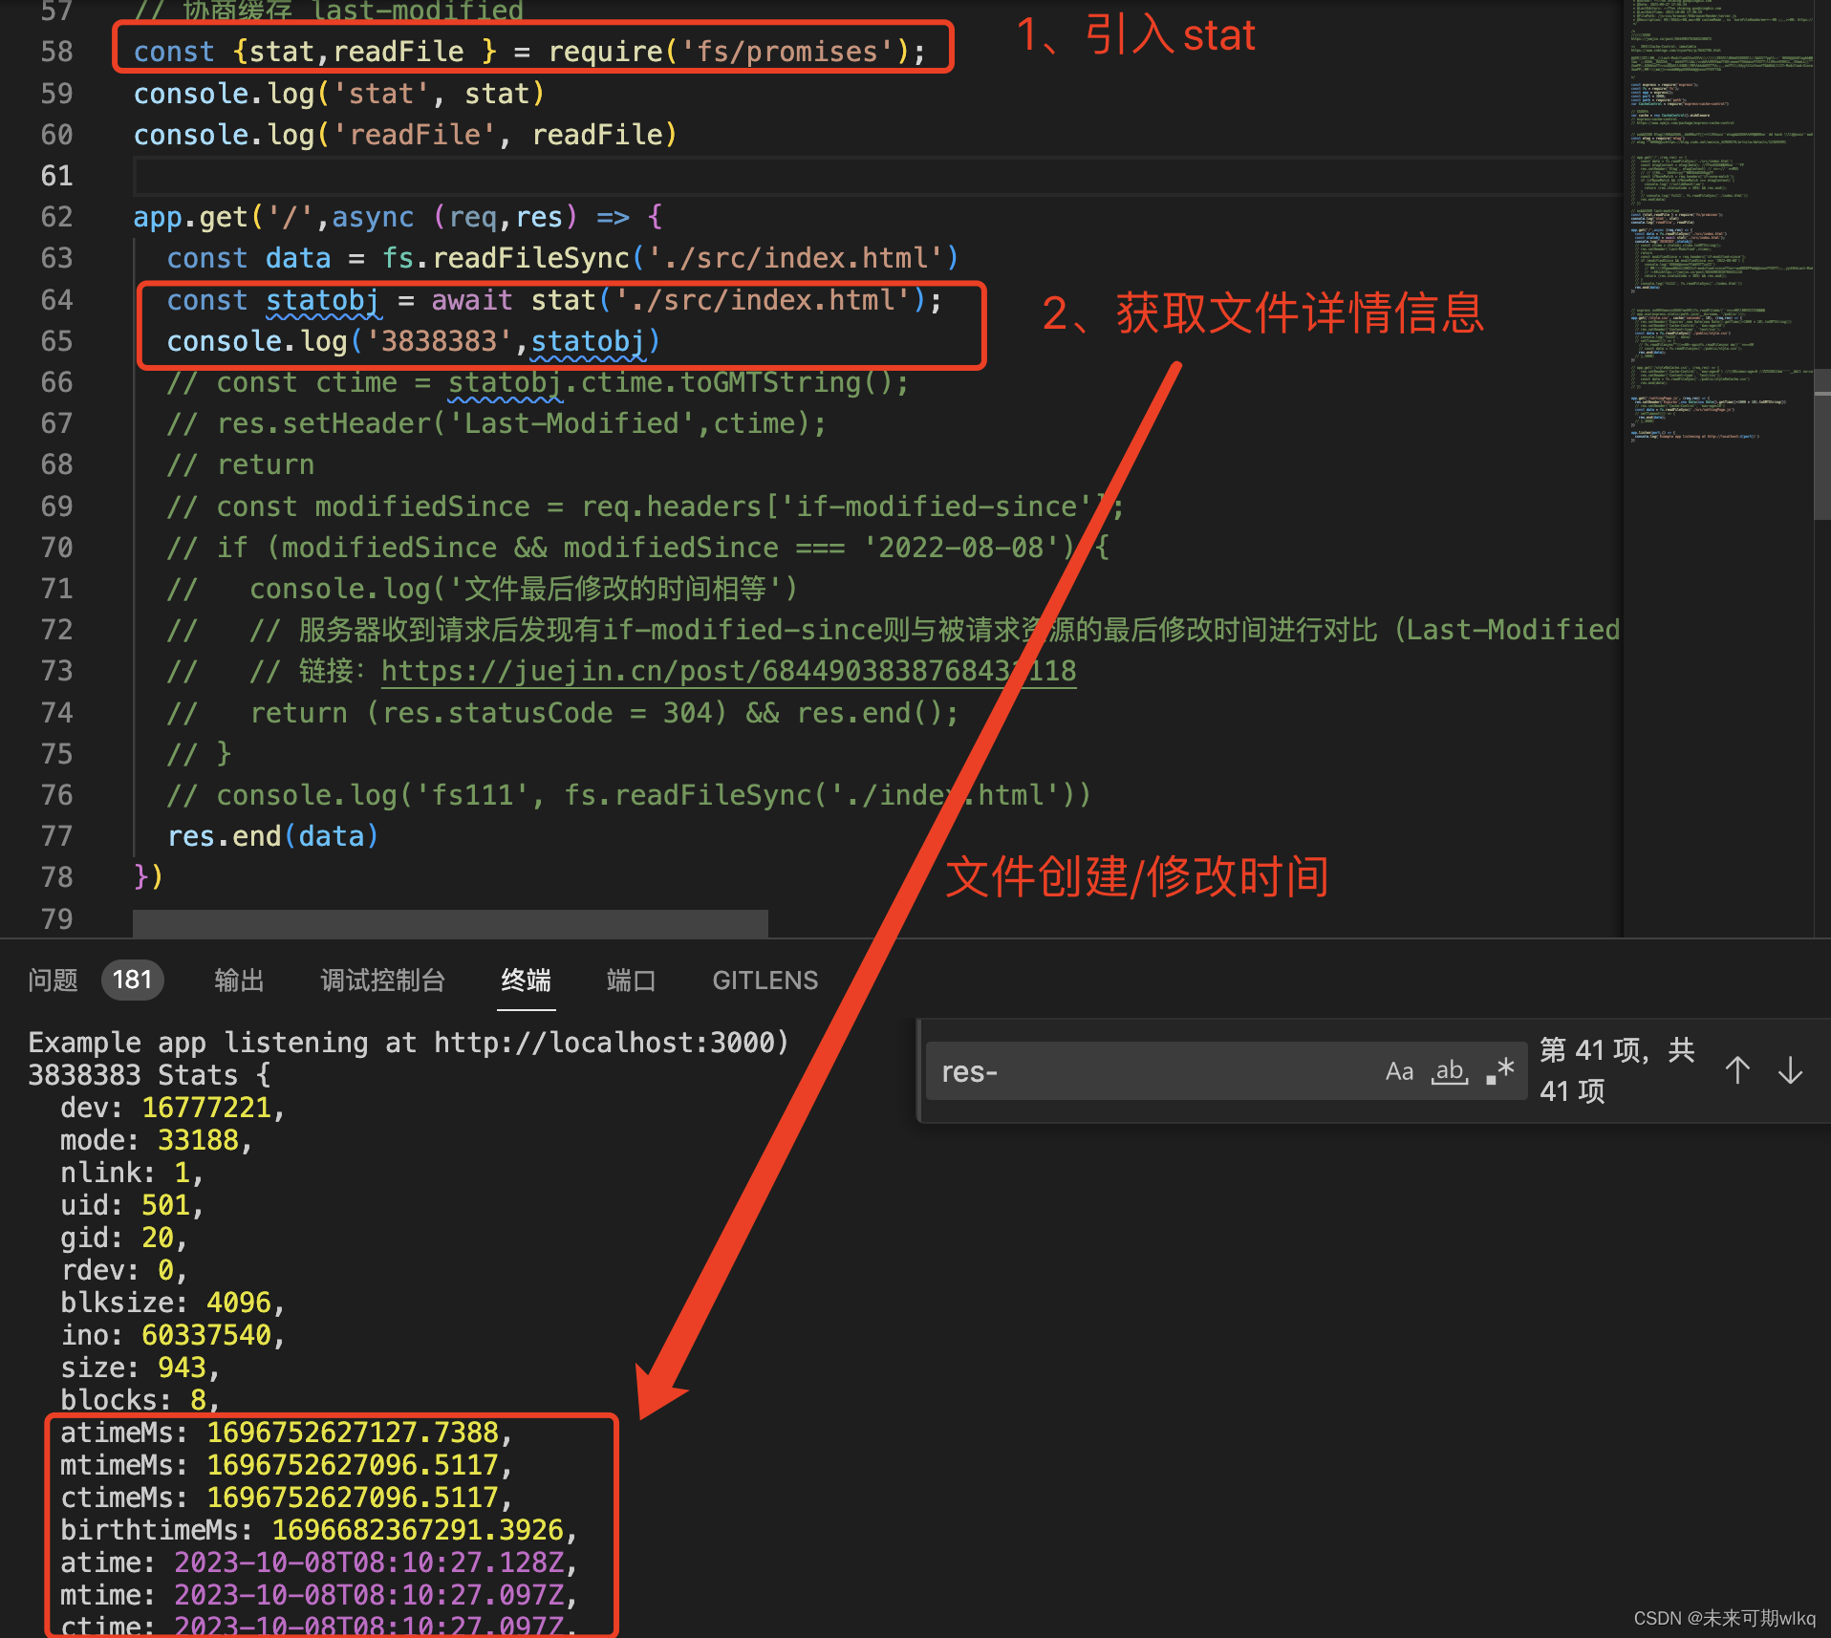Click the 181 problems count badge
Viewport: 1831px width, 1638px height.
132,980
